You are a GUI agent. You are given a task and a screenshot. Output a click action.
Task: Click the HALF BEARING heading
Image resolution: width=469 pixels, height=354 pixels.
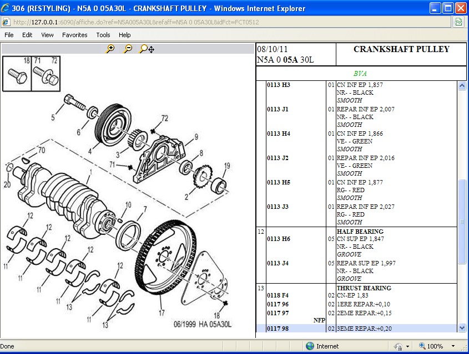tap(360, 232)
